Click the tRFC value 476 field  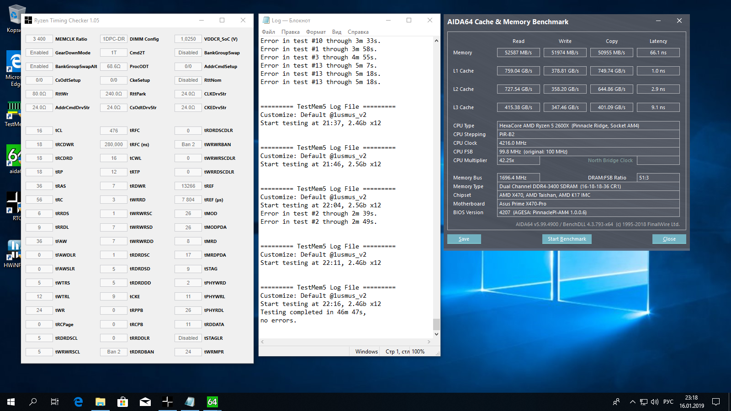click(114, 131)
